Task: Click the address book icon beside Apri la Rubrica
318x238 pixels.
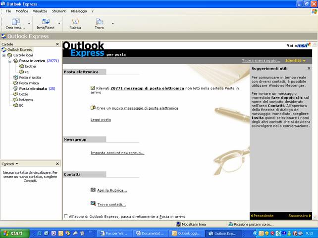Action: tap(93, 190)
